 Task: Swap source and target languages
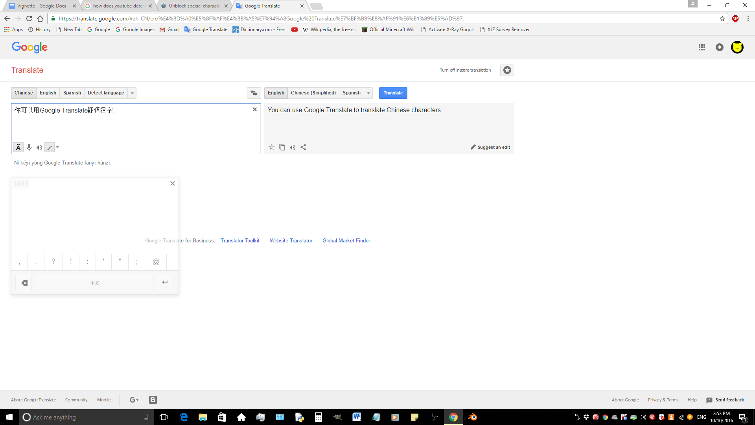click(x=254, y=93)
